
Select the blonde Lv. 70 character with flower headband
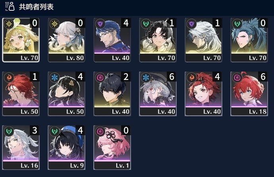pyautogui.click(x=21, y=40)
